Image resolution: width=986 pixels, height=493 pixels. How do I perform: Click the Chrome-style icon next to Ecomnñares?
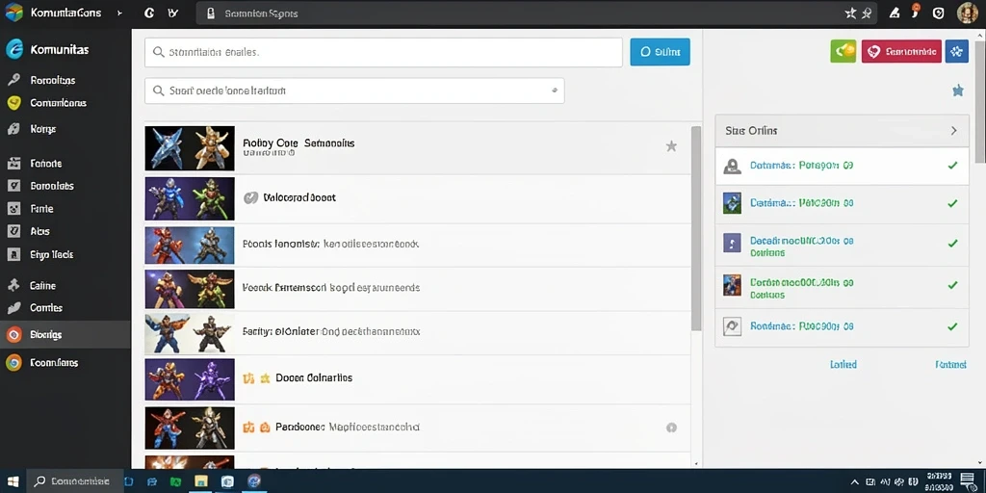[13, 362]
